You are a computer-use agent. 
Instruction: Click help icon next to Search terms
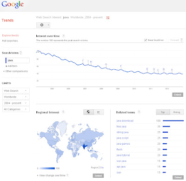coord(21,53)
